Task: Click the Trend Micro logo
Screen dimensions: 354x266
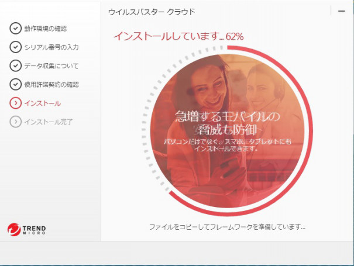Action: [27, 229]
